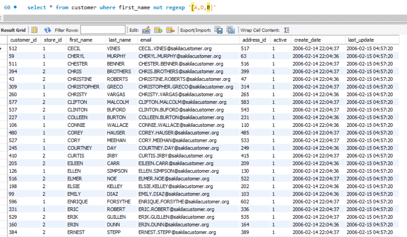
Task: Sort by the customer_id column header
Action: coord(23,40)
